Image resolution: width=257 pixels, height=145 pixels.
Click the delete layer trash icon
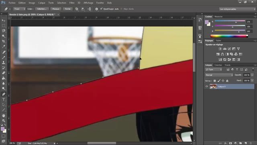click(x=251, y=143)
